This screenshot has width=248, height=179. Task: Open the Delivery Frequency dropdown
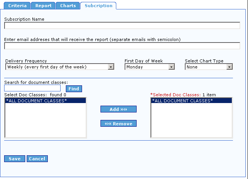click(x=60, y=67)
